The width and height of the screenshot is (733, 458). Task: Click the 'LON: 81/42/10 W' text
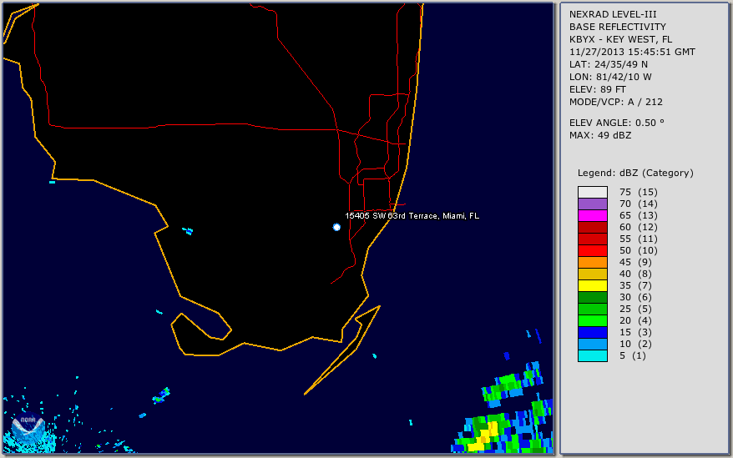tap(610, 77)
